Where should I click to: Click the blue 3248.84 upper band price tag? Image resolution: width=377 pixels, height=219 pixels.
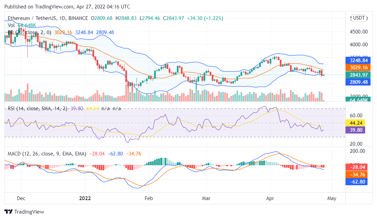[x=359, y=60]
